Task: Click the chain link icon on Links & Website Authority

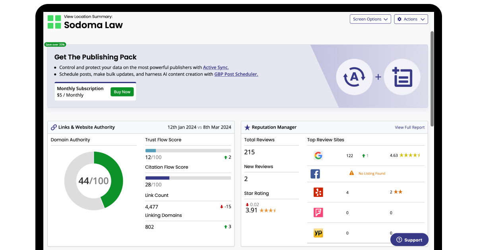Action: [x=54, y=127]
